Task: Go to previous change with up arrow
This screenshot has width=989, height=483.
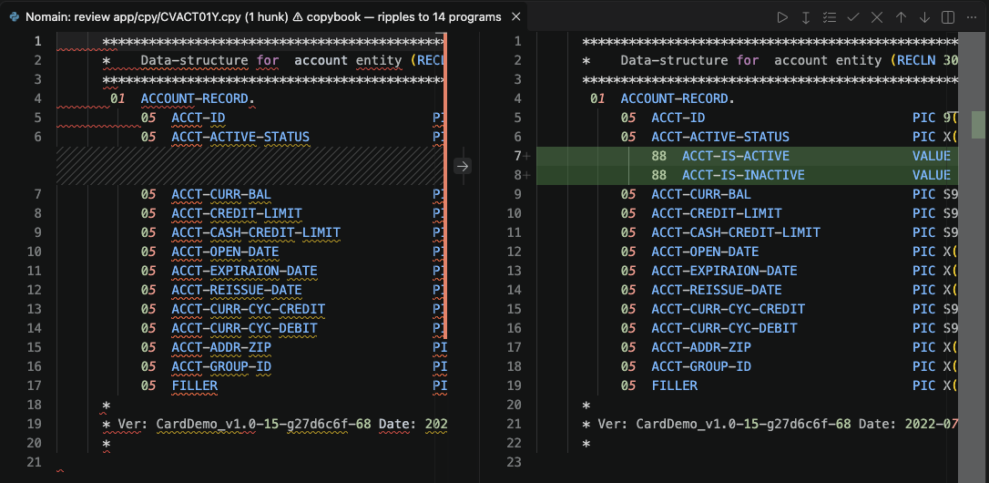Action: 901,17
